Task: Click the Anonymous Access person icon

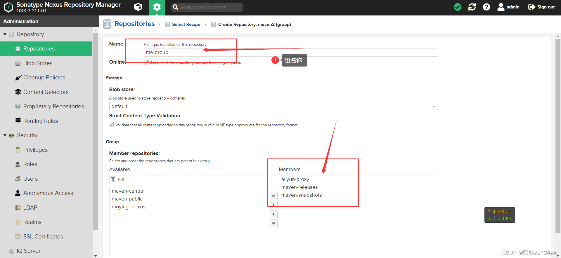Action: [18, 193]
